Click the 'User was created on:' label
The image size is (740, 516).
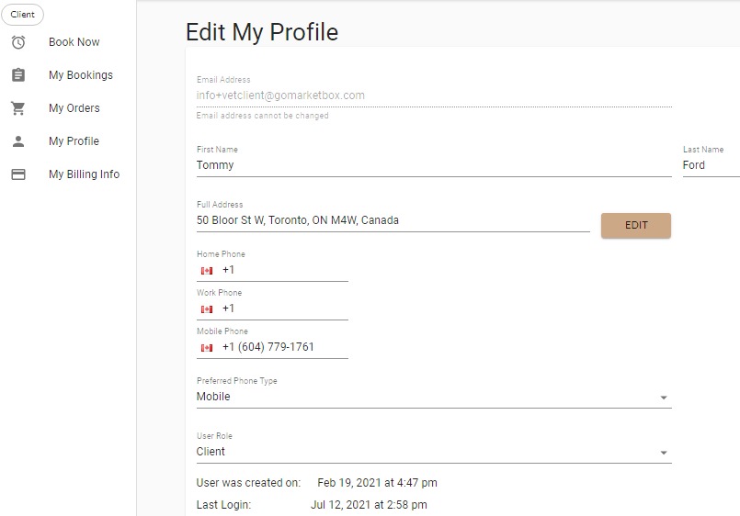pyautogui.click(x=248, y=483)
